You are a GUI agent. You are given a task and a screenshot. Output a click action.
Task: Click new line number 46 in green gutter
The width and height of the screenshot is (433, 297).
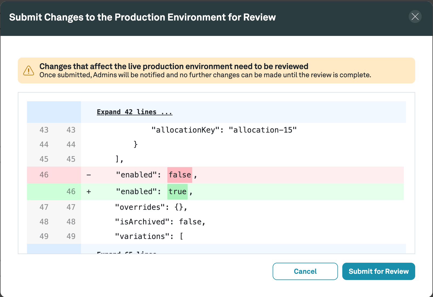(71, 192)
